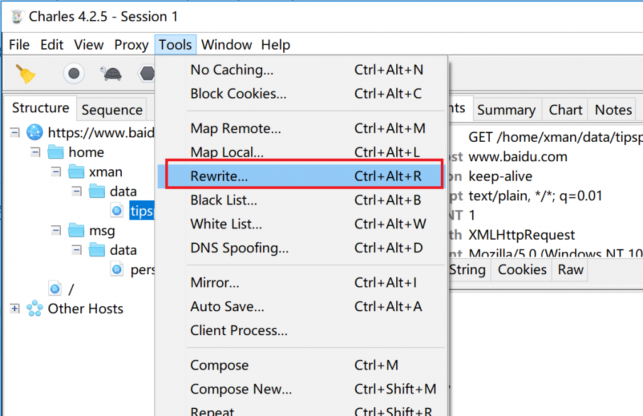Choose No Caching... from Tools menu
Image resolution: width=643 pixels, height=416 pixels.
tap(303, 70)
